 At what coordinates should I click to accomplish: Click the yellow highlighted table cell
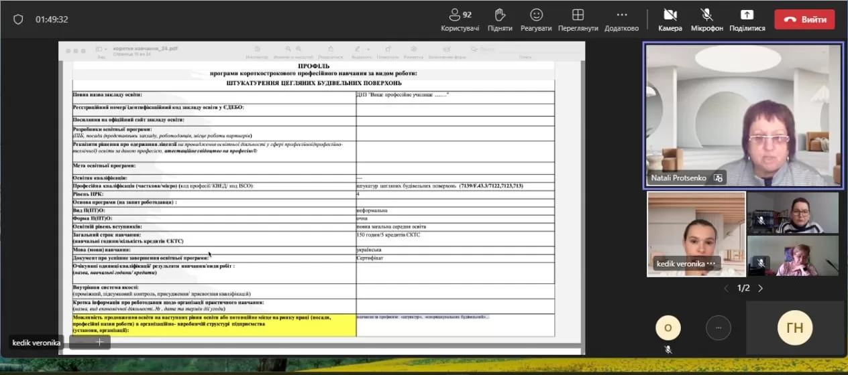coord(214,325)
